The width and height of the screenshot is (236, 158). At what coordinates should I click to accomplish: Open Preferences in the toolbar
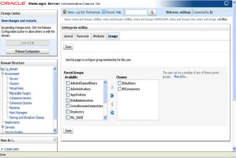tap(93, 12)
